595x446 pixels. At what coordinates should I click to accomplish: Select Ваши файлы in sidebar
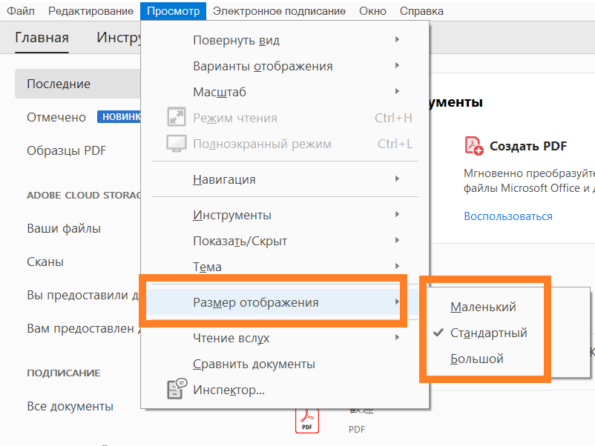coord(64,229)
